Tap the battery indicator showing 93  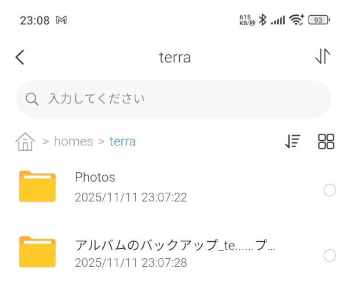pyautogui.click(x=318, y=20)
